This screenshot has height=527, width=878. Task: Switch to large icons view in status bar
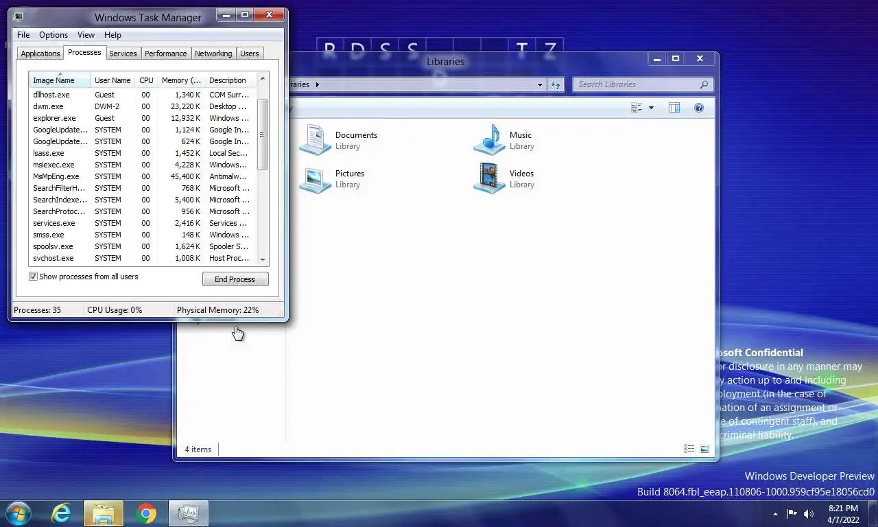tap(704, 449)
